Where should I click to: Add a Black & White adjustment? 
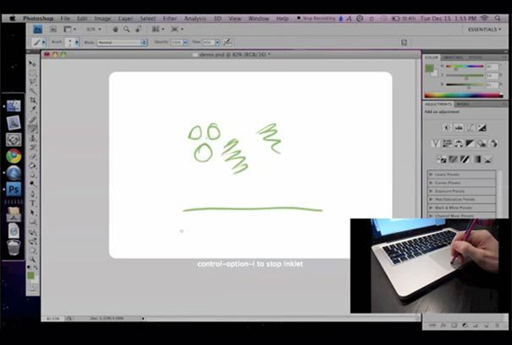470,143
